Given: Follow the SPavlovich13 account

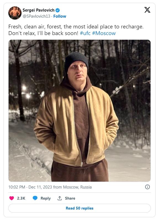Looking at the screenshot, I should pyautogui.click(x=60, y=16).
